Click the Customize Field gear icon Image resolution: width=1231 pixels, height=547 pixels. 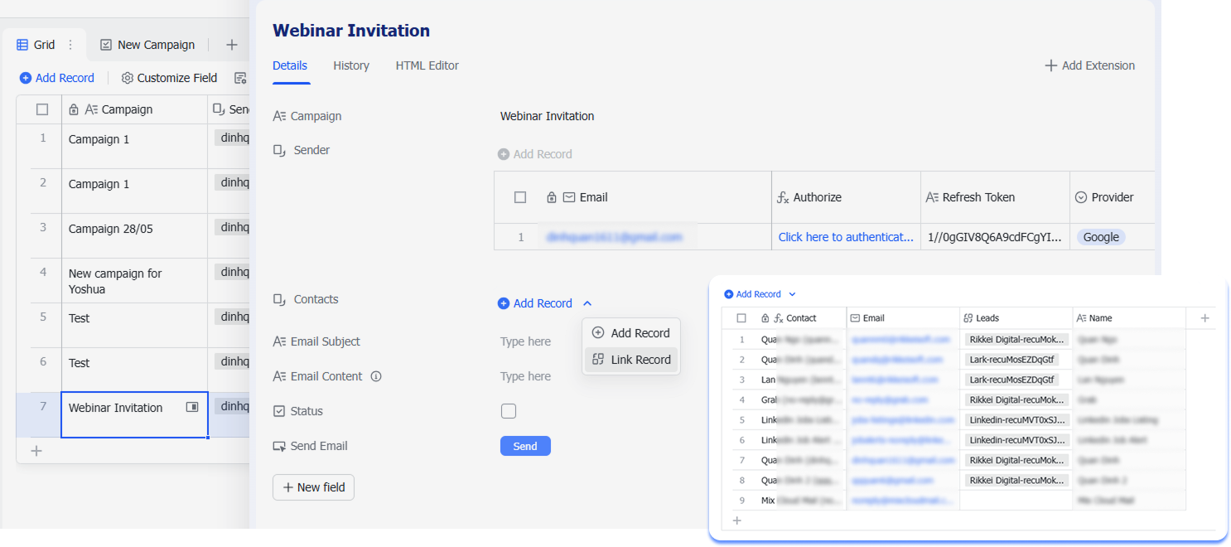tap(127, 78)
